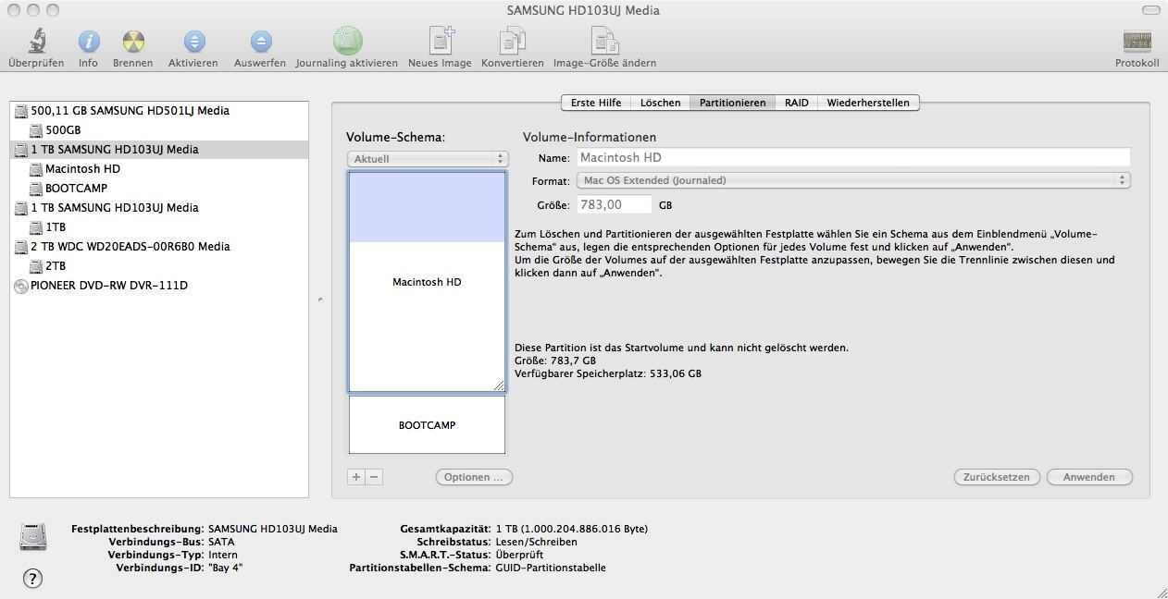Click the Image-Größe ändern icon
Image resolution: width=1168 pixels, height=599 pixels.
(604, 41)
